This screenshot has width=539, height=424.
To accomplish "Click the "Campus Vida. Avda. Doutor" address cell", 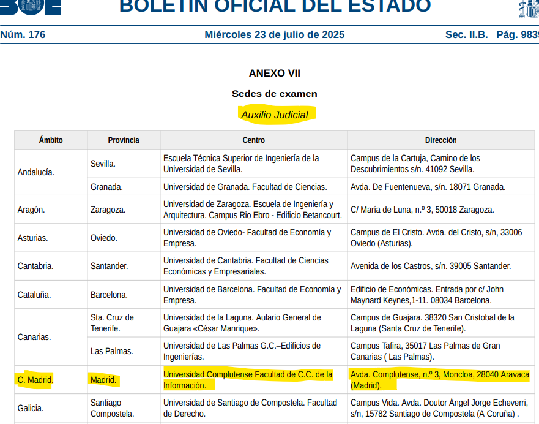I will [x=441, y=408].
